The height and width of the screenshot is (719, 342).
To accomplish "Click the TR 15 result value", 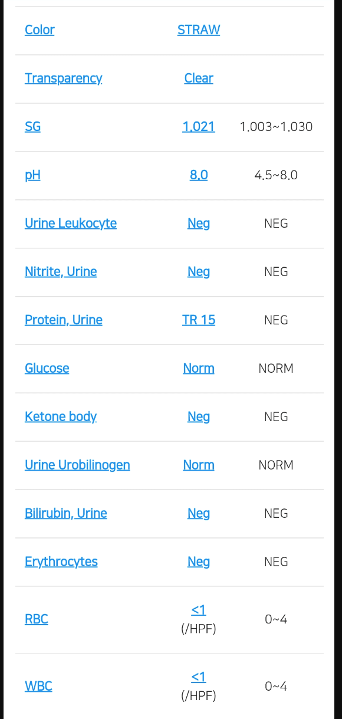I will (199, 320).
